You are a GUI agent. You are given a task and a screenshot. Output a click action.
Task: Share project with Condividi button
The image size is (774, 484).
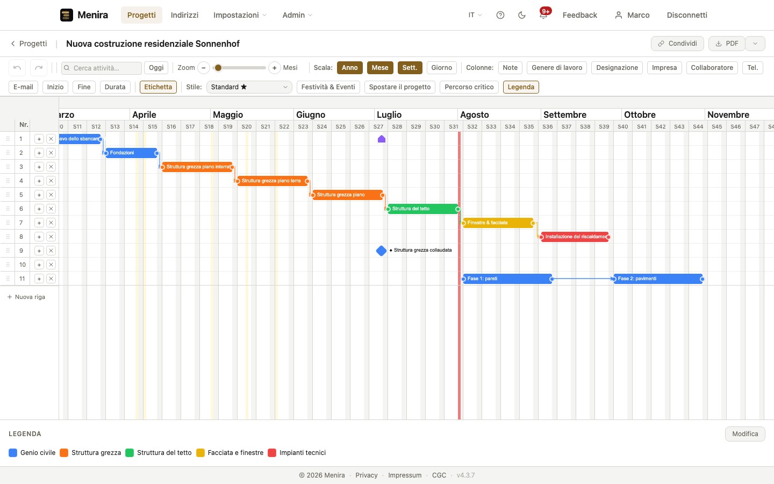677,44
